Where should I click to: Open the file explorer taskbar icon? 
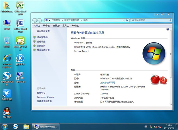[26, 127]
